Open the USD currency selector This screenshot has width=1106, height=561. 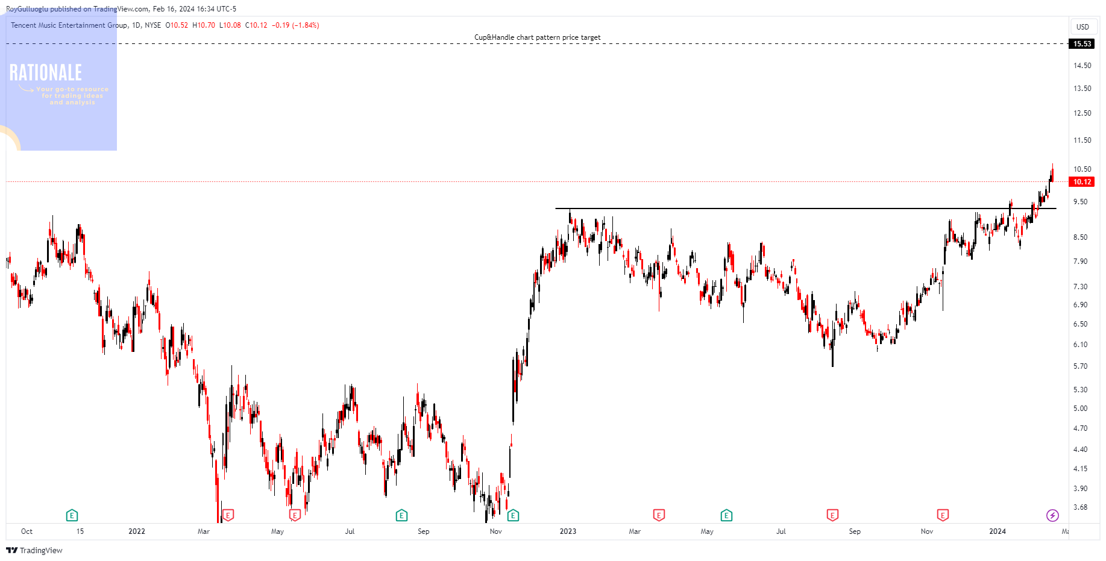[x=1083, y=27]
